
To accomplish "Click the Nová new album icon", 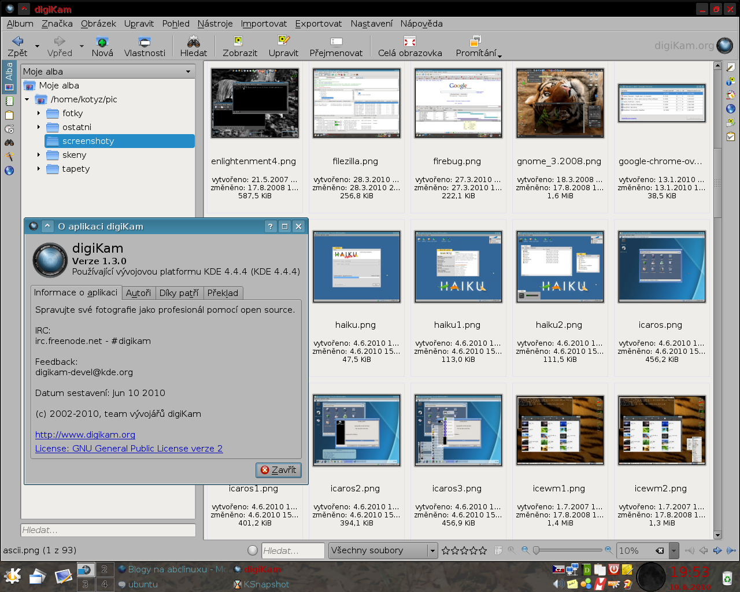I will (x=102, y=42).
